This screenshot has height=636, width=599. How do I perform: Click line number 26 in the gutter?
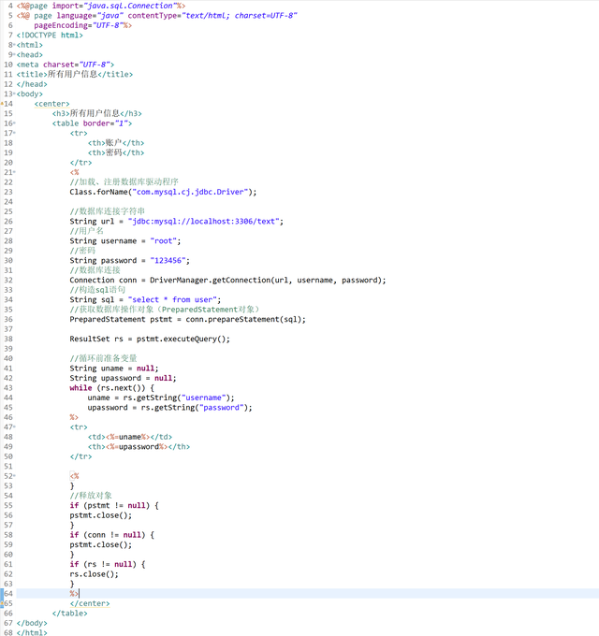8,222
